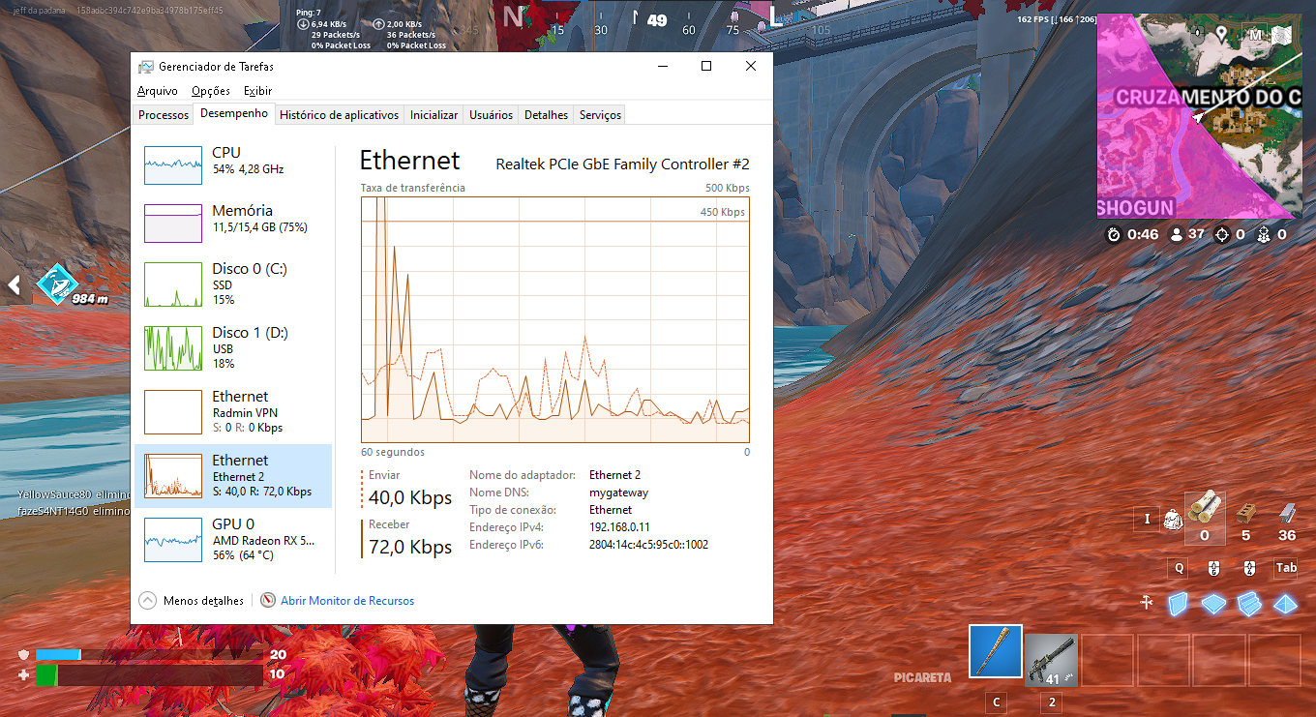The height and width of the screenshot is (717, 1316).
Task: Click the eliminations crosshair icon
Action: click(1223, 234)
